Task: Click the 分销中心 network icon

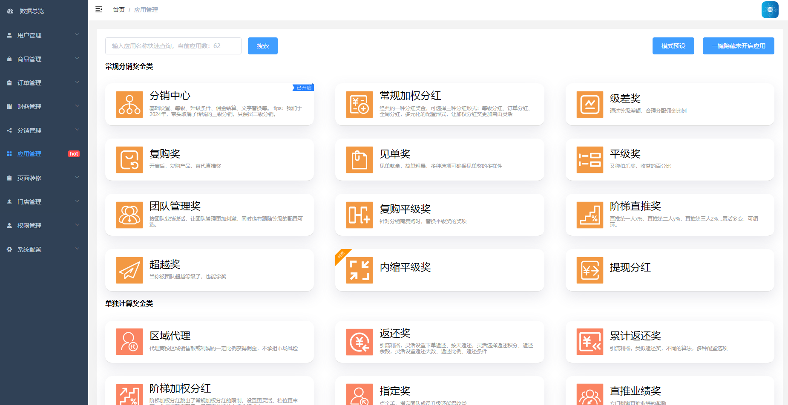Action: click(129, 105)
